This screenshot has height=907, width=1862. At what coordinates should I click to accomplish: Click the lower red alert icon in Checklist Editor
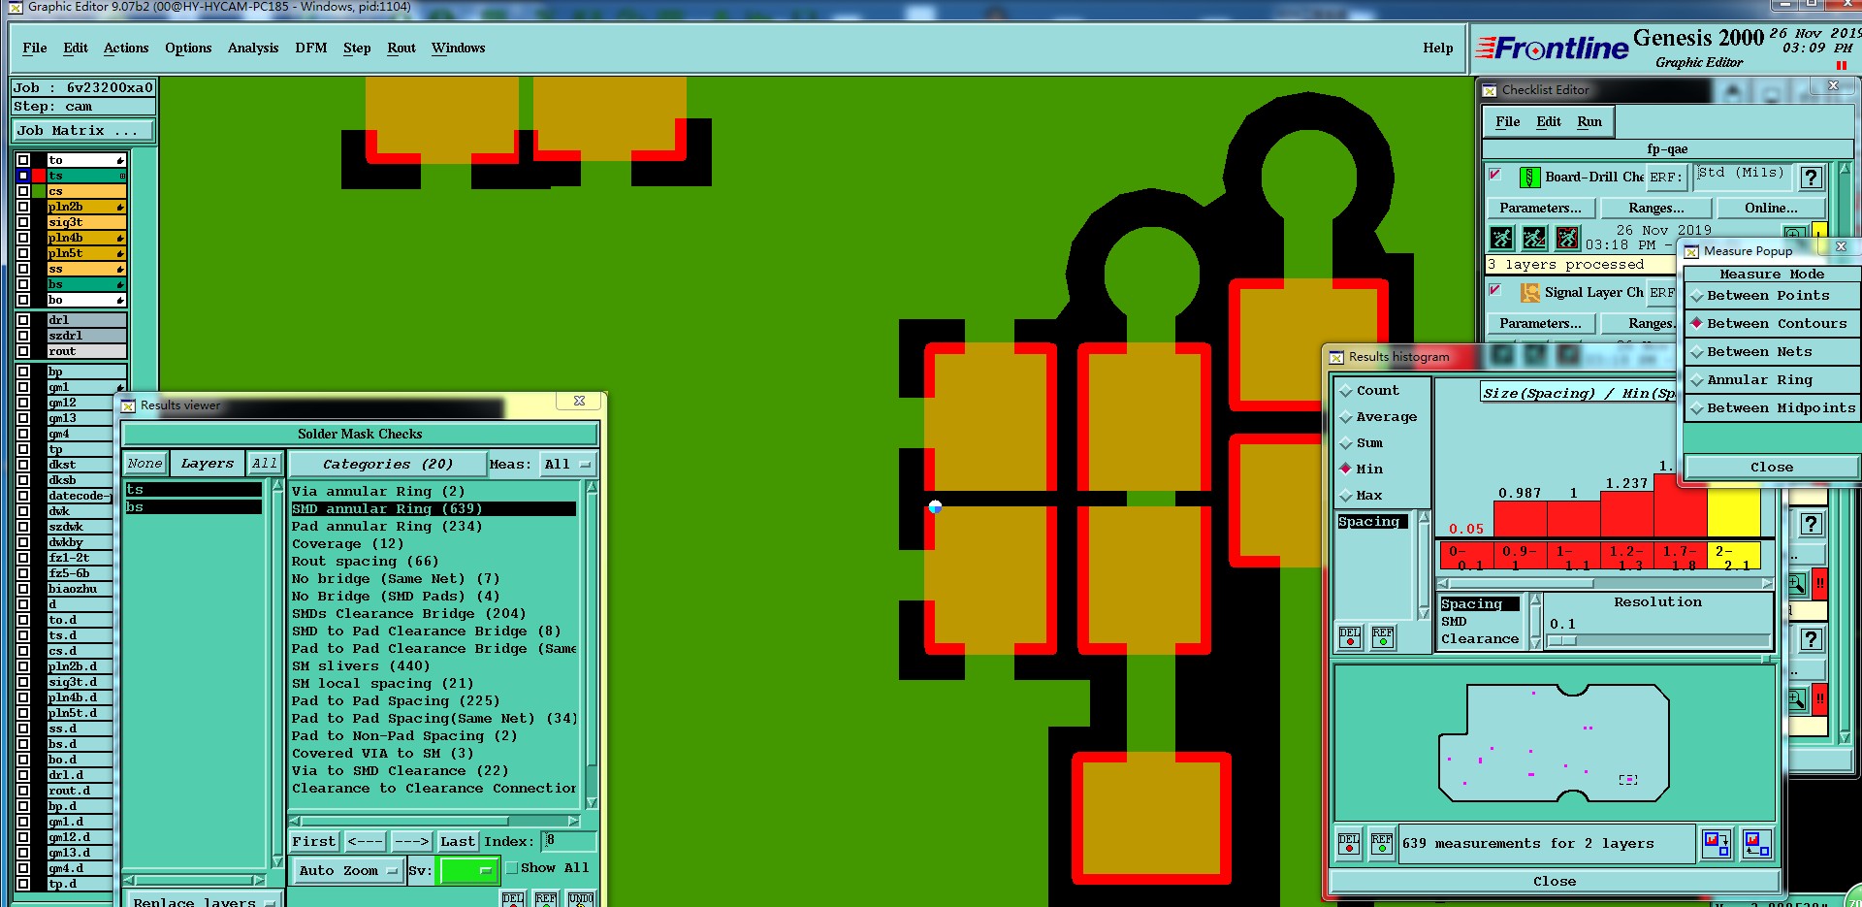1820,698
